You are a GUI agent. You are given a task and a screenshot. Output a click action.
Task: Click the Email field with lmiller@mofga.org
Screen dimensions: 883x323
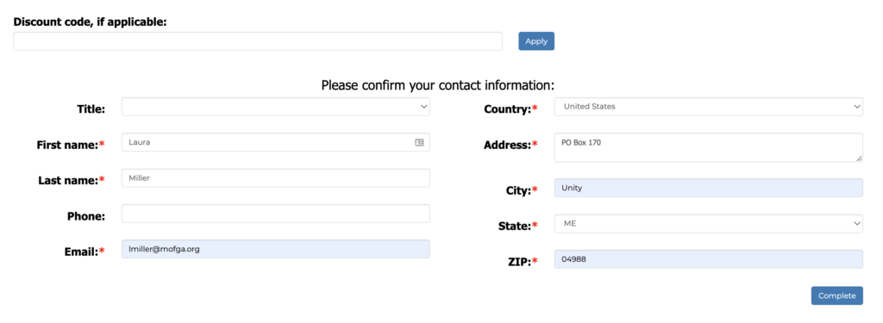click(x=276, y=249)
